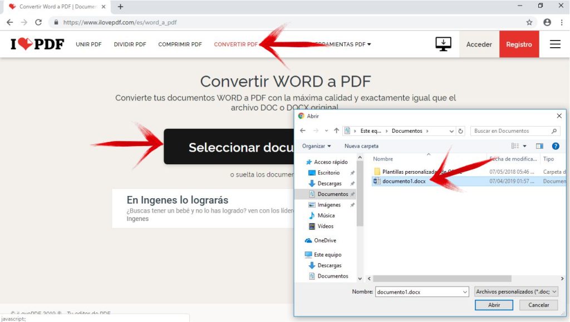Click the iLovePDF logo
The height and width of the screenshot is (322, 570).
point(37,44)
